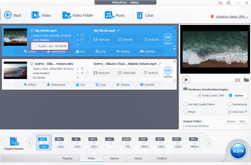251x165 pixels.
Task: Open Crop tool for My Movie.mp4
Action: click(100, 52)
